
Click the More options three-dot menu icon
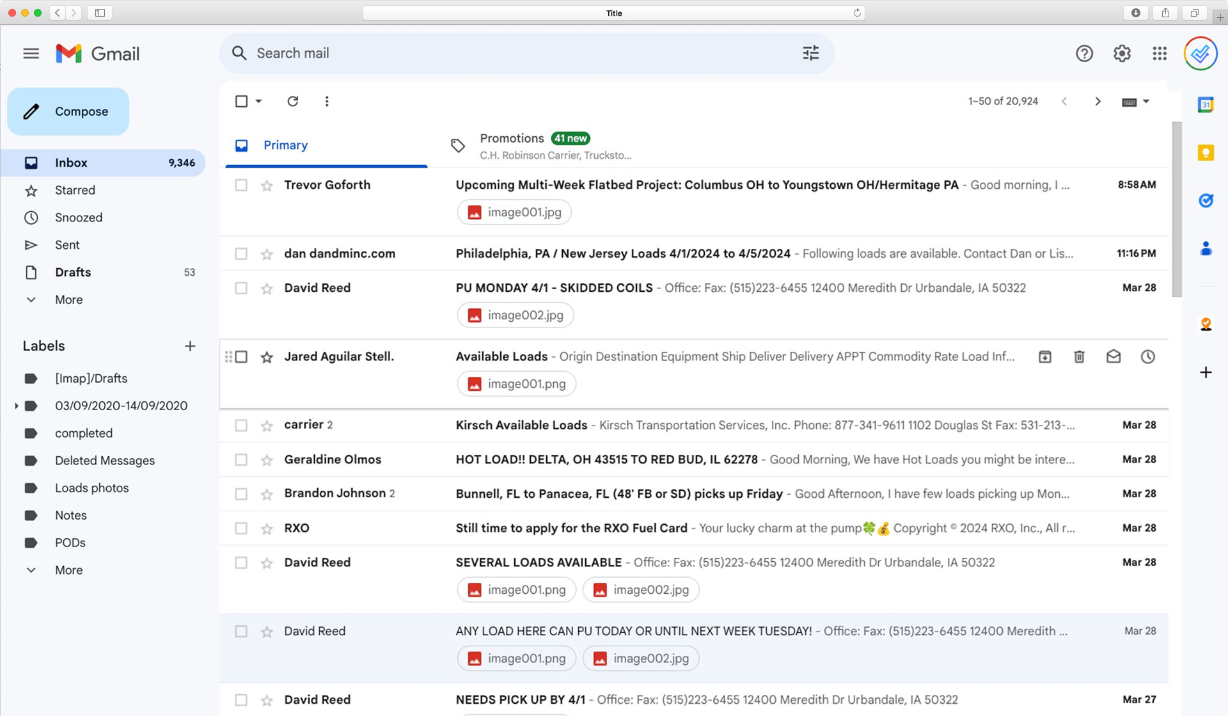tap(327, 102)
